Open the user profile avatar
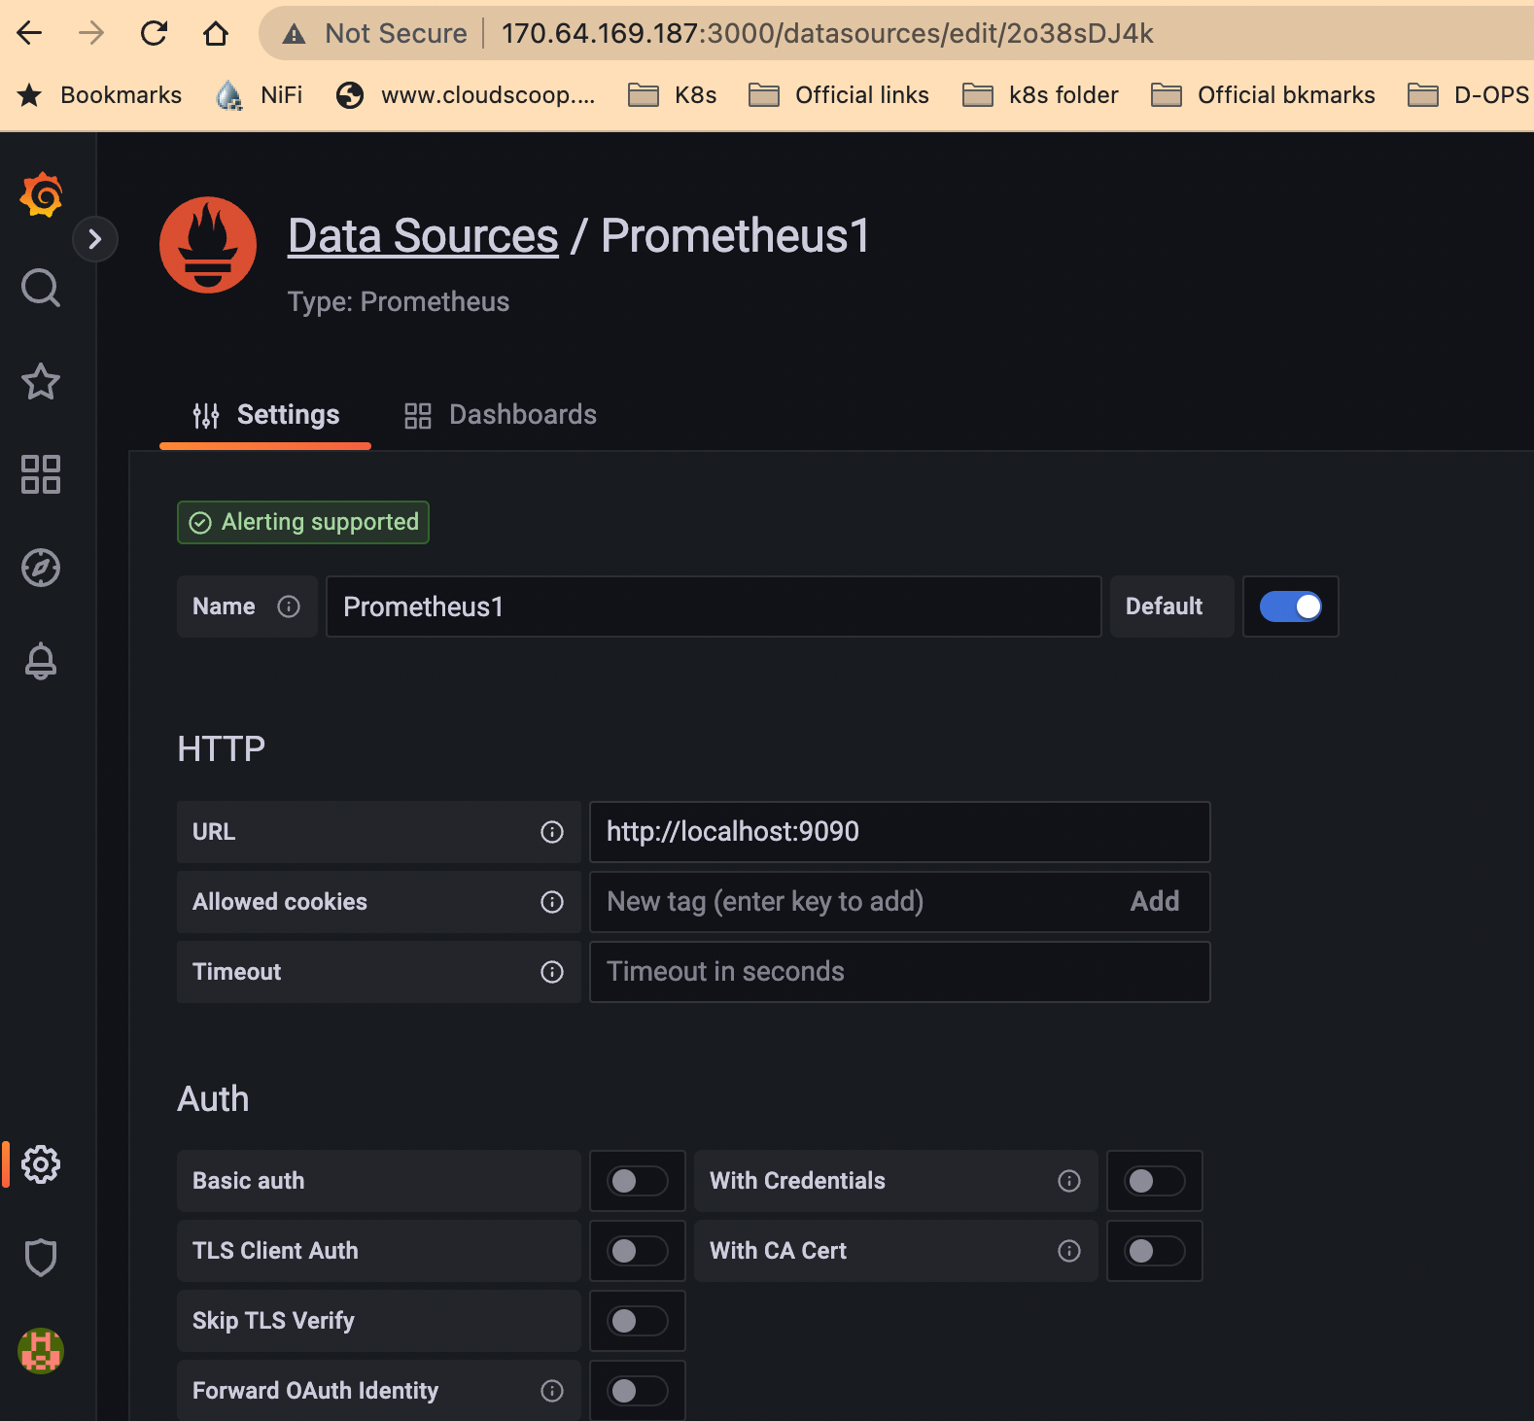The height and width of the screenshot is (1421, 1534). click(x=41, y=1351)
